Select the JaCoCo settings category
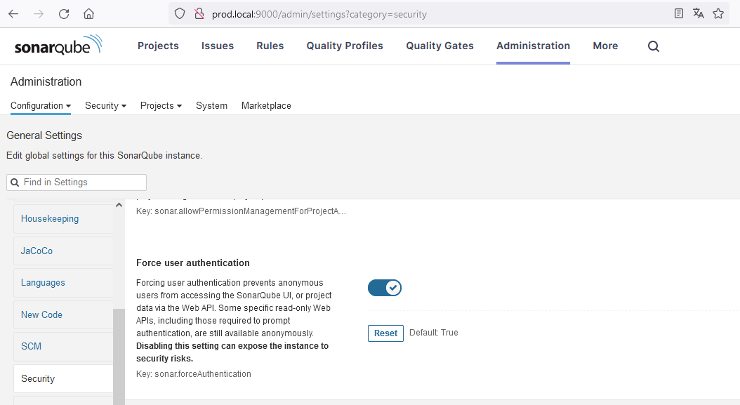 pos(63,251)
